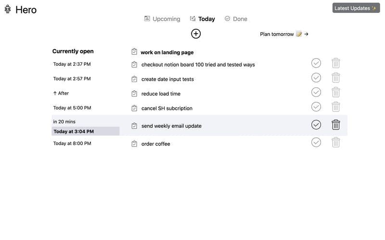Viewport: 385px width, 240px height.
Task: Click the 'Plan tomorrow' link
Action: pyautogui.click(x=284, y=34)
